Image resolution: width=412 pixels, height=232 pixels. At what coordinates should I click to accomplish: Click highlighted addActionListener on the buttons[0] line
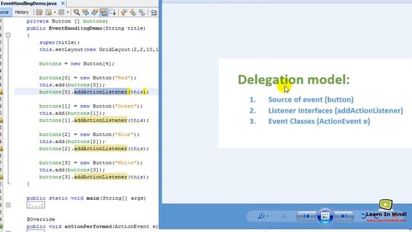(x=100, y=92)
